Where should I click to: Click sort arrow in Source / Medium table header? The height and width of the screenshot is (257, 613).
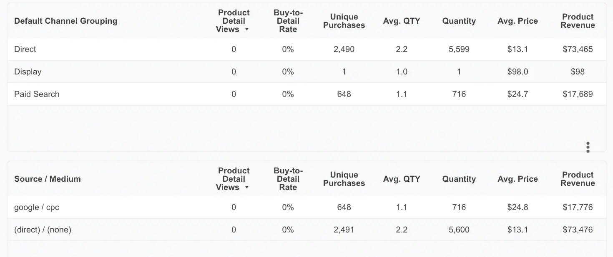pyautogui.click(x=246, y=188)
